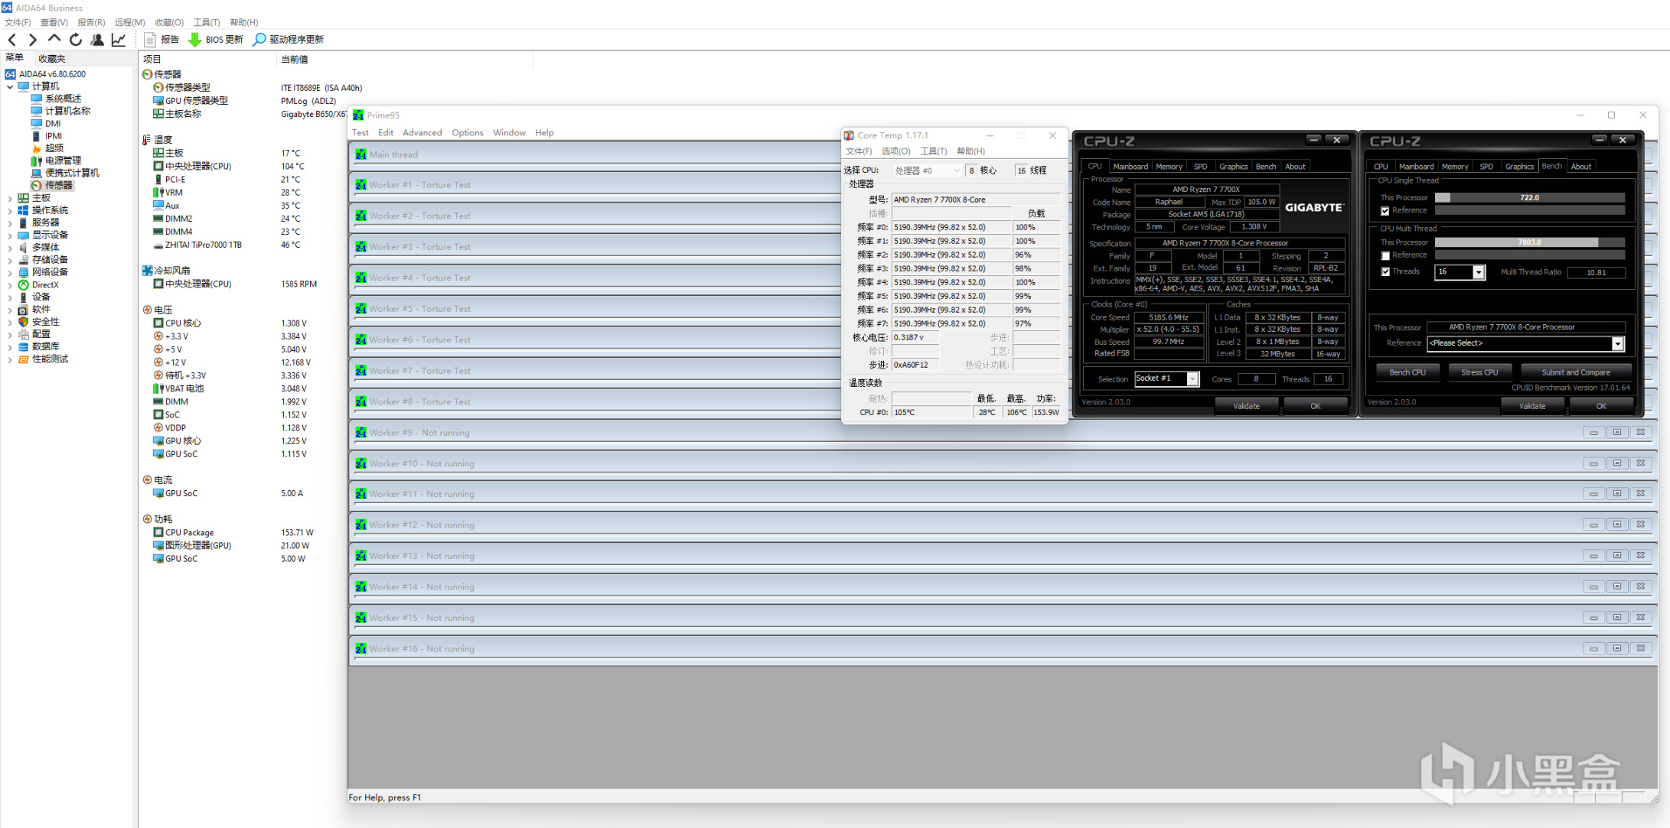The height and width of the screenshot is (828, 1670).
Task: Open the graph chart toolbar icon
Action: pyautogui.click(x=119, y=40)
